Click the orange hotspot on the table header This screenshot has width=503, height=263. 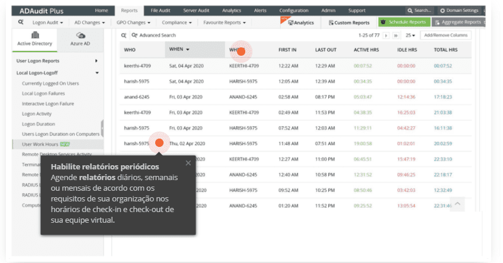point(241,51)
